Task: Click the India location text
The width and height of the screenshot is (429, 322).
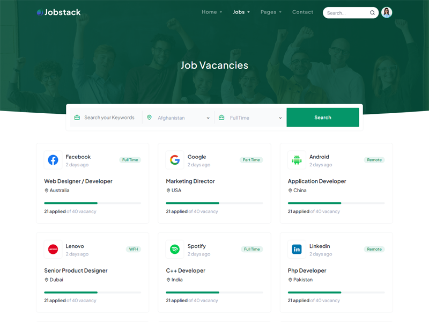Action: tap(177, 280)
